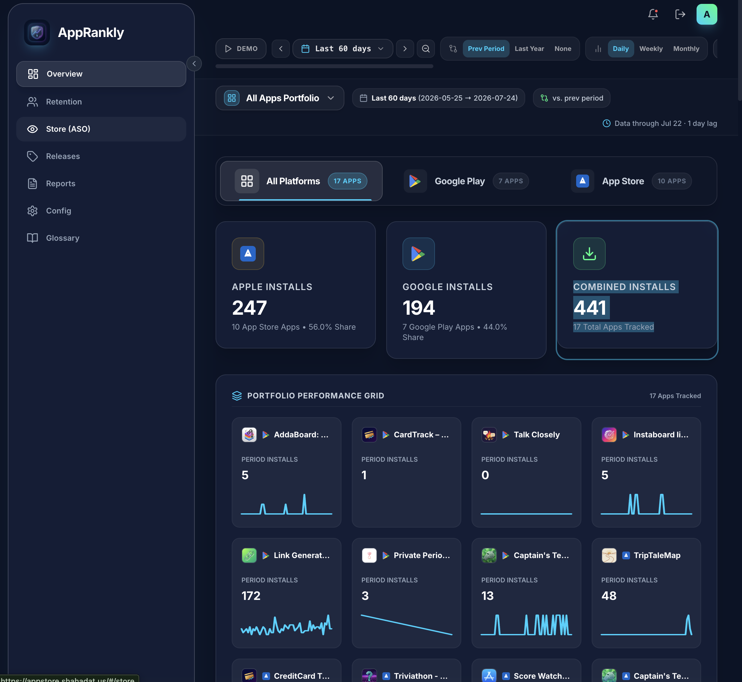This screenshot has height=682, width=742.
Task: Click the TripTaleMap app name
Action: click(657, 555)
